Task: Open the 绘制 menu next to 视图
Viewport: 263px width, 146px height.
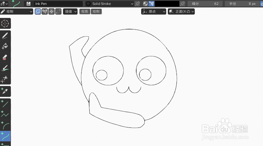Action: point(96,11)
